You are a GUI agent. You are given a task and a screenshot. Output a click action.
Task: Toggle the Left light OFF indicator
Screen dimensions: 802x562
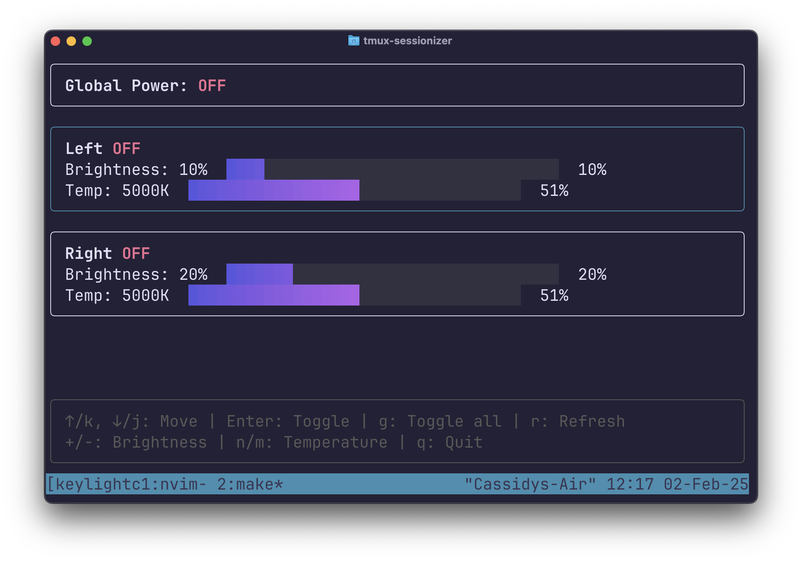coord(126,149)
